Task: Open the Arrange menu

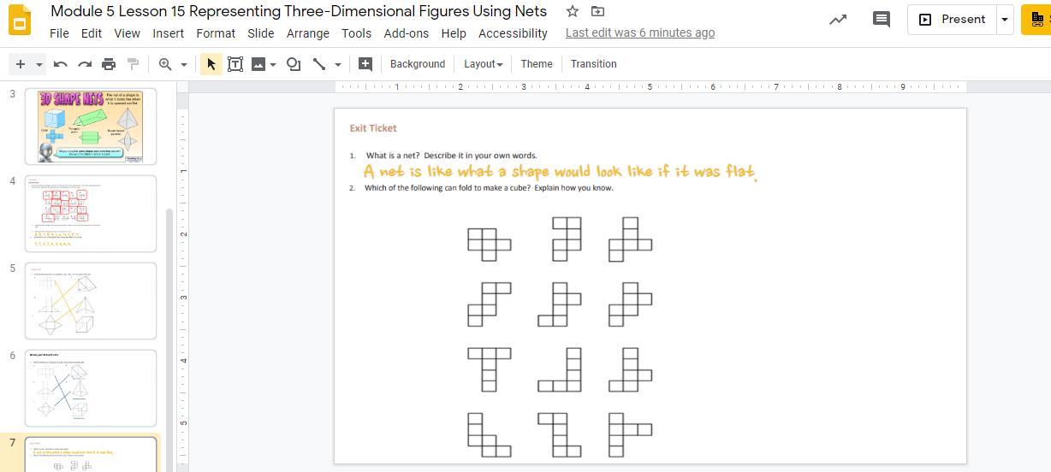Action: pos(307,33)
